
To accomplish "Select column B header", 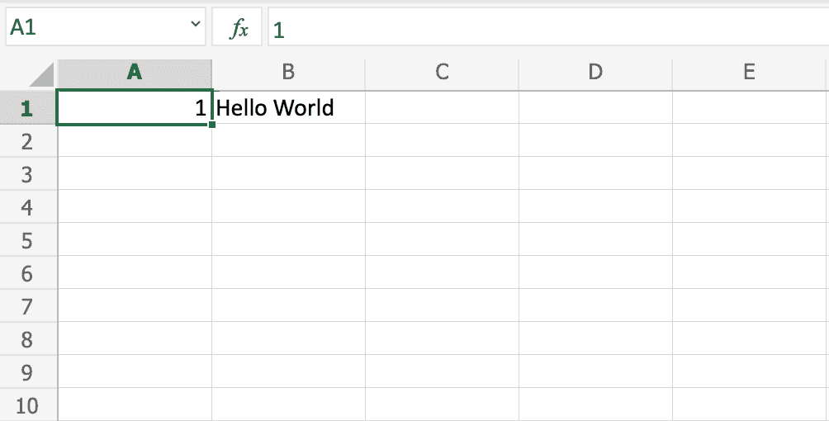I will [288, 73].
